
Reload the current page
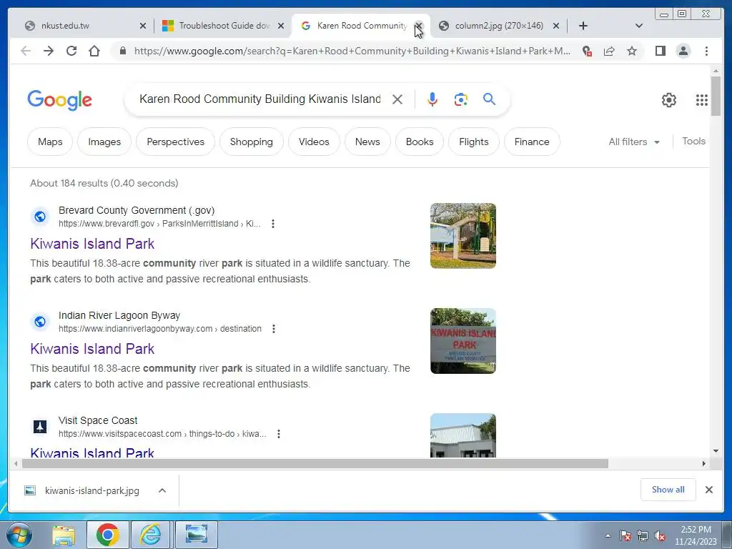(x=71, y=51)
